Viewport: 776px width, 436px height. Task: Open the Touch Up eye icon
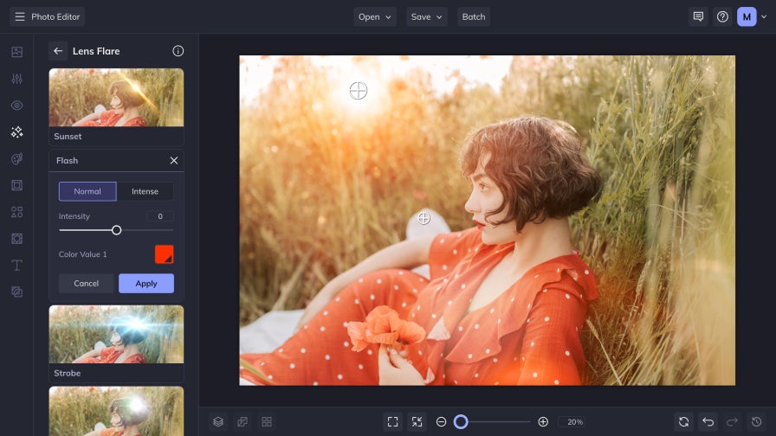[16, 106]
